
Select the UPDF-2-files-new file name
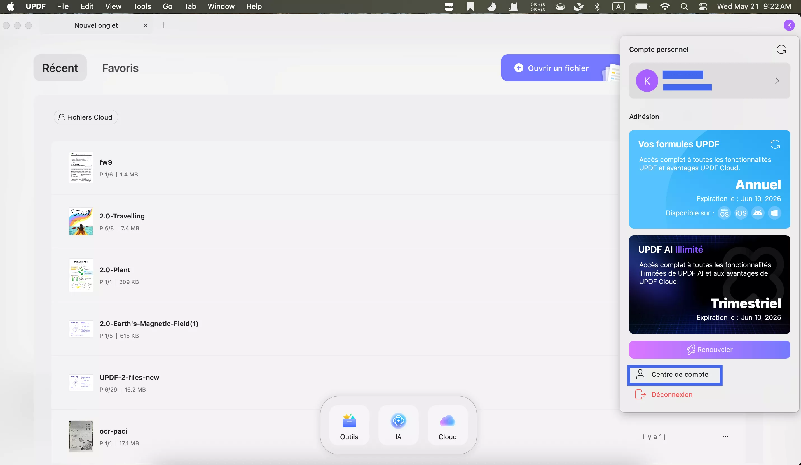tap(129, 377)
